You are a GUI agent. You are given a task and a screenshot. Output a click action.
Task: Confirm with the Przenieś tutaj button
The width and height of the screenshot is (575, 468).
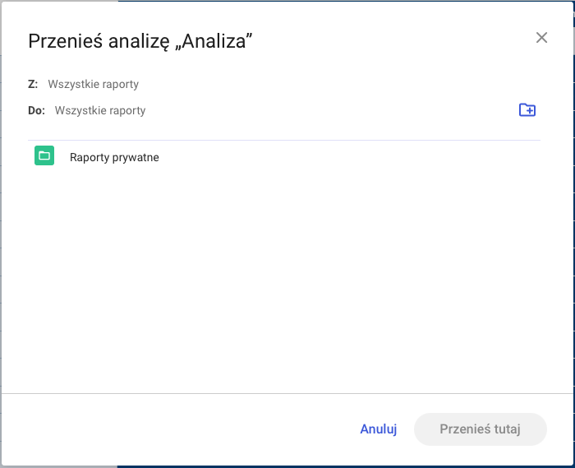[480, 429]
